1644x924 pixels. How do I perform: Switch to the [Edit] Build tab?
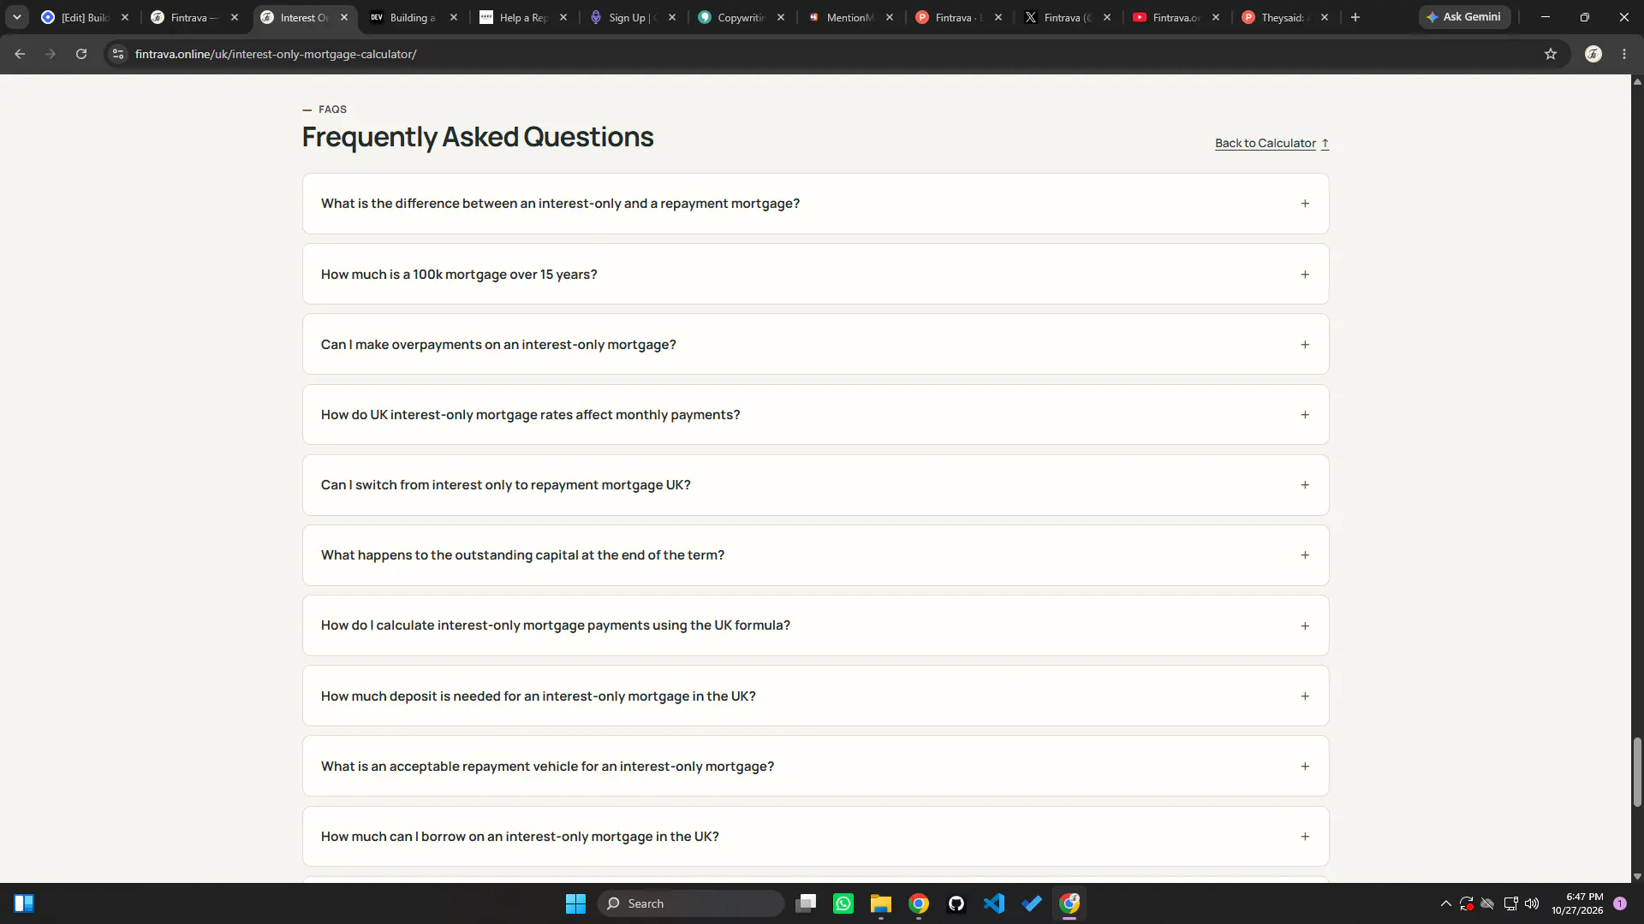tap(85, 17)
